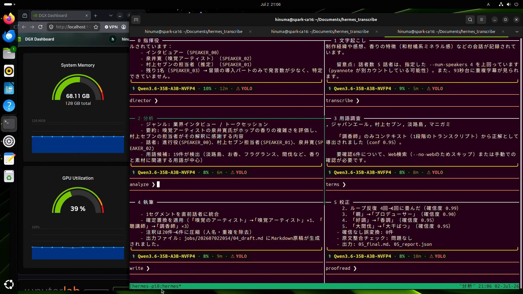Screen dimensions: 523x294
Task: Open terminal search magnifier icon
Action: 470,20
